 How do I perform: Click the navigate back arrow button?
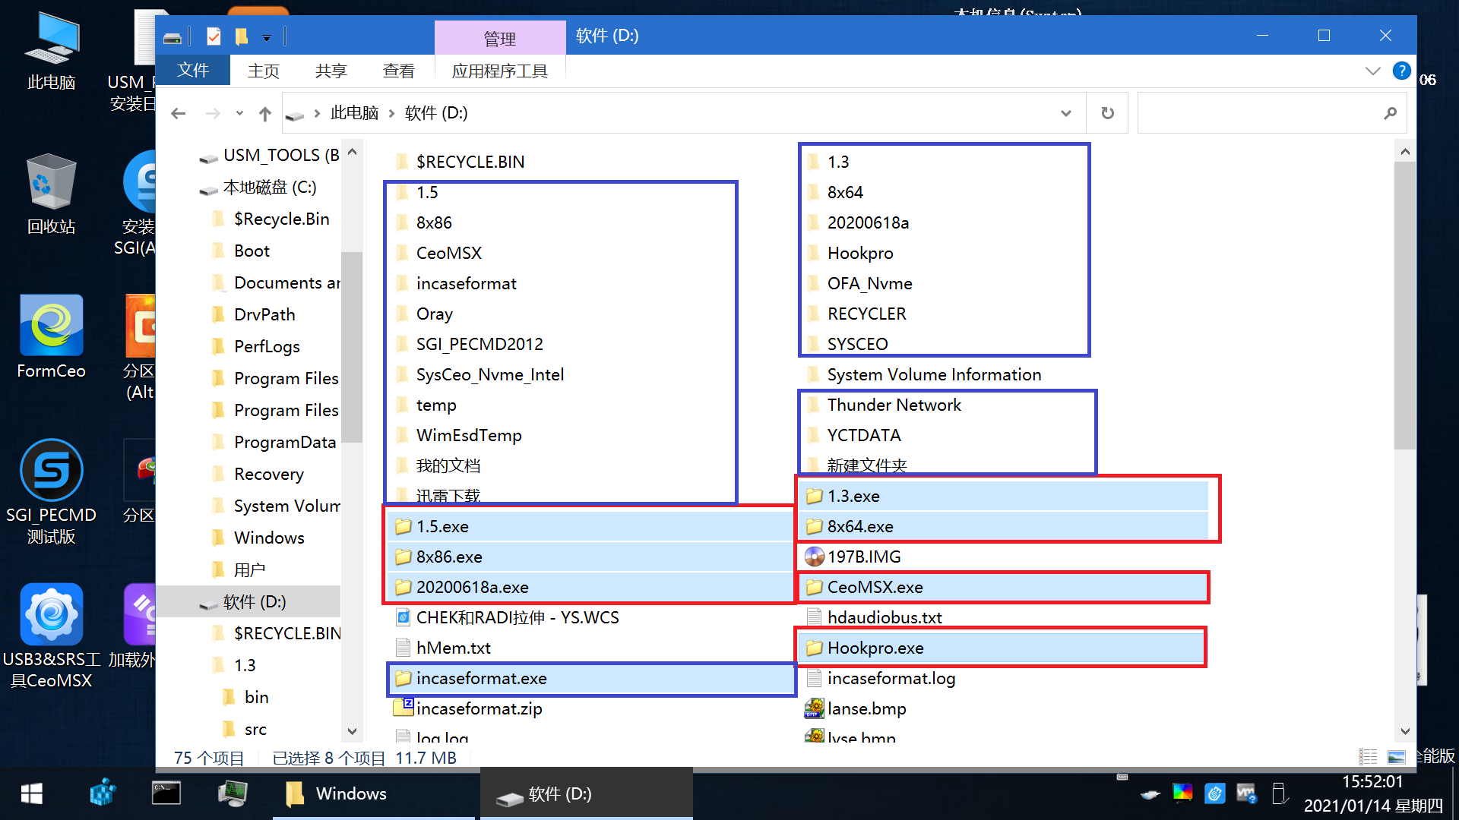point(179,112)
